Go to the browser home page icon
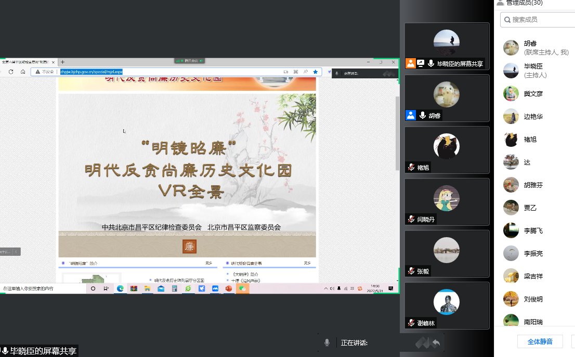 coord(23,72)
